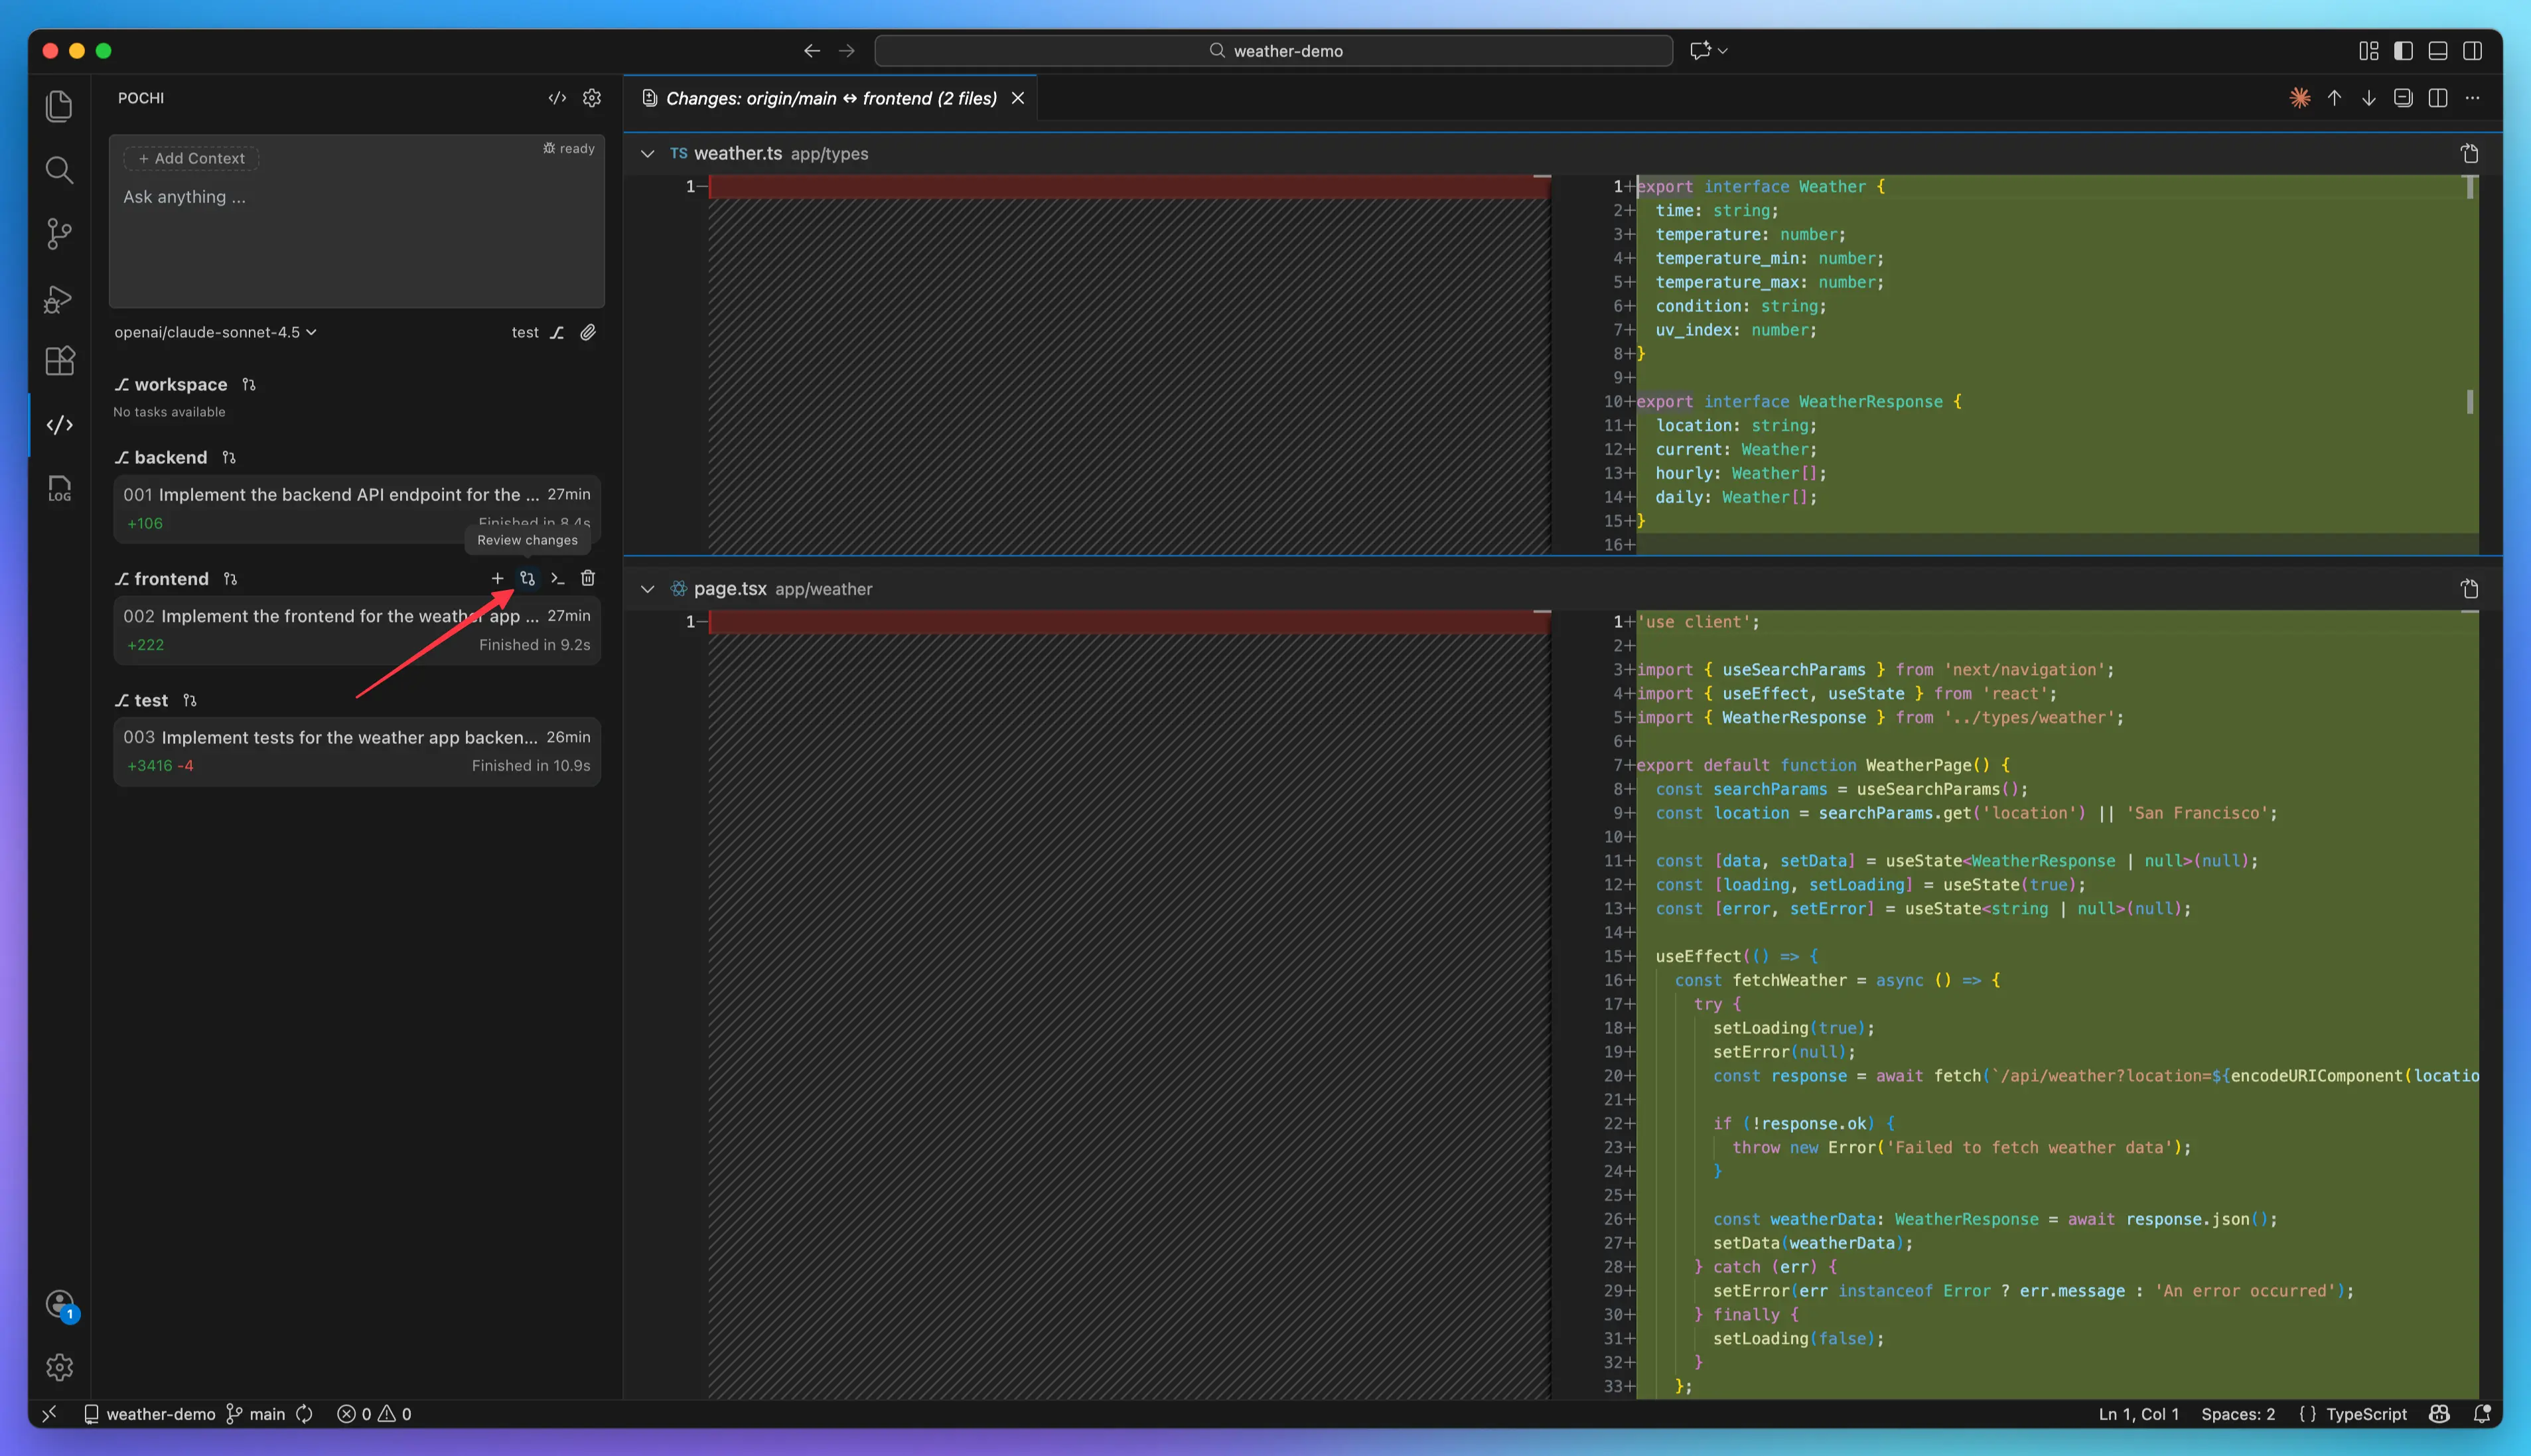The height and width of the screenshot is (1456, 2531).
Task: Delete the frontend worktree with trash icon
Action: [588, 578]
